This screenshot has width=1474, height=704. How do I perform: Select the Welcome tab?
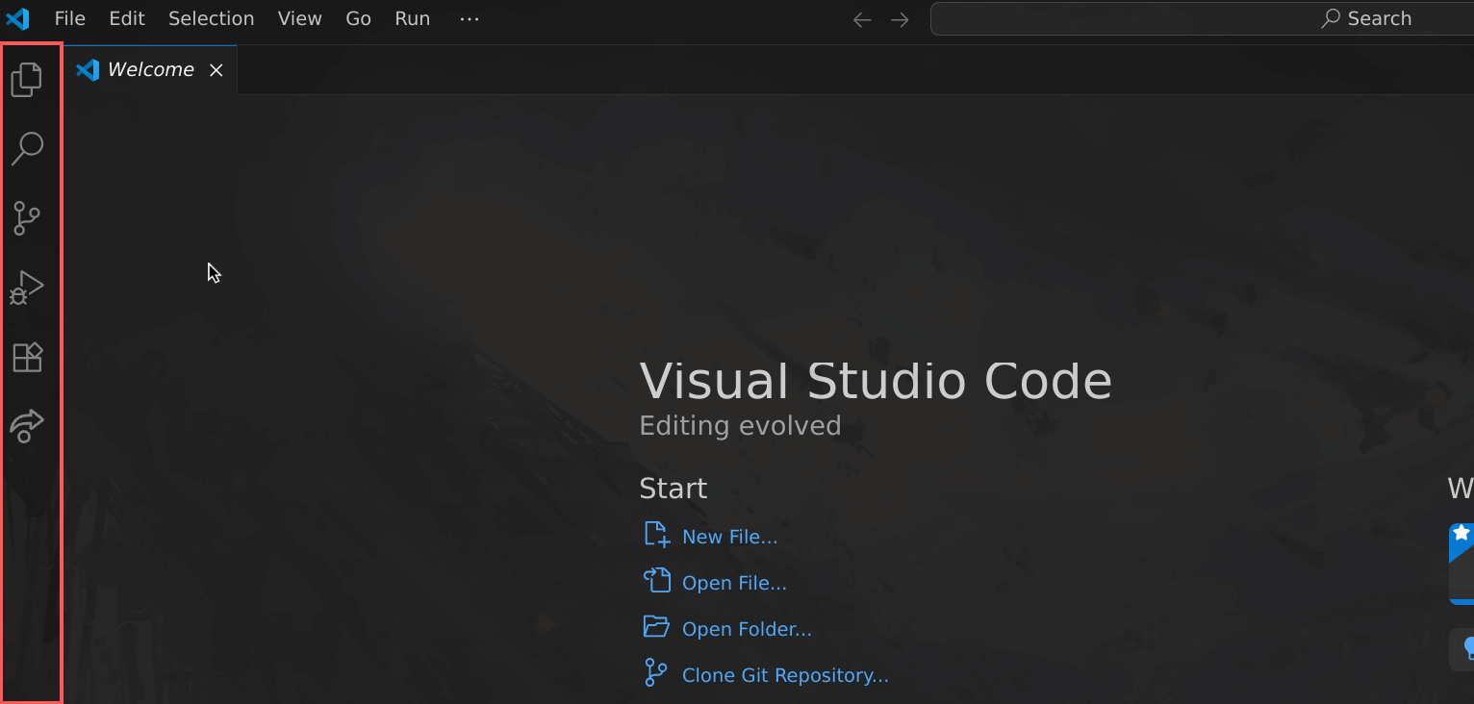(150, 69)
